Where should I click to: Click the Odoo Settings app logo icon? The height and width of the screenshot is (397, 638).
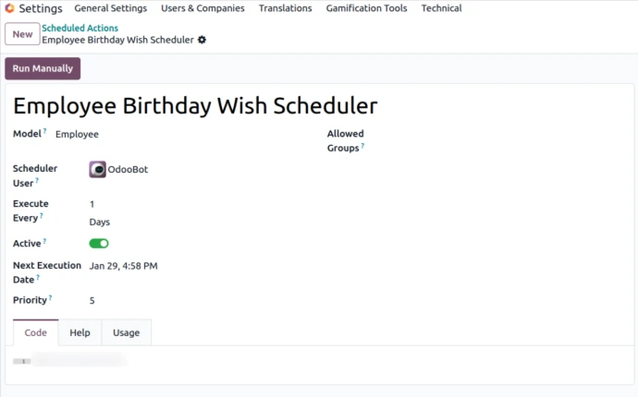[9, 8]
